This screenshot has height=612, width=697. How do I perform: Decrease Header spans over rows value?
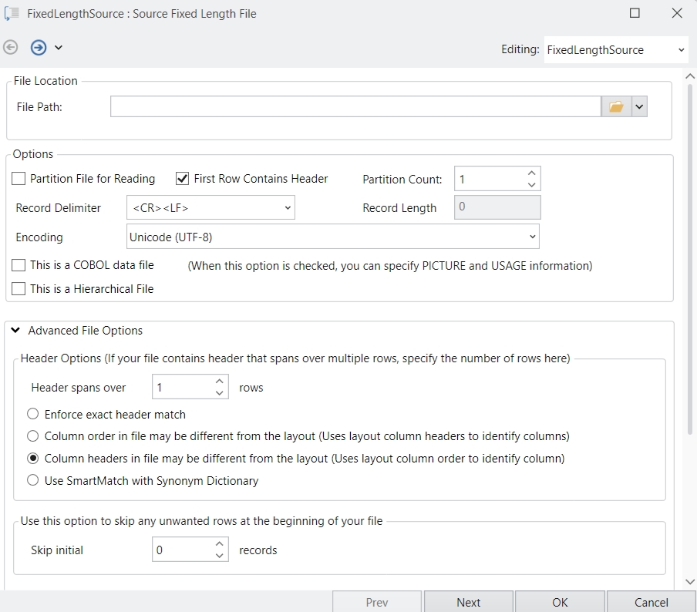[x=220, y=393]
